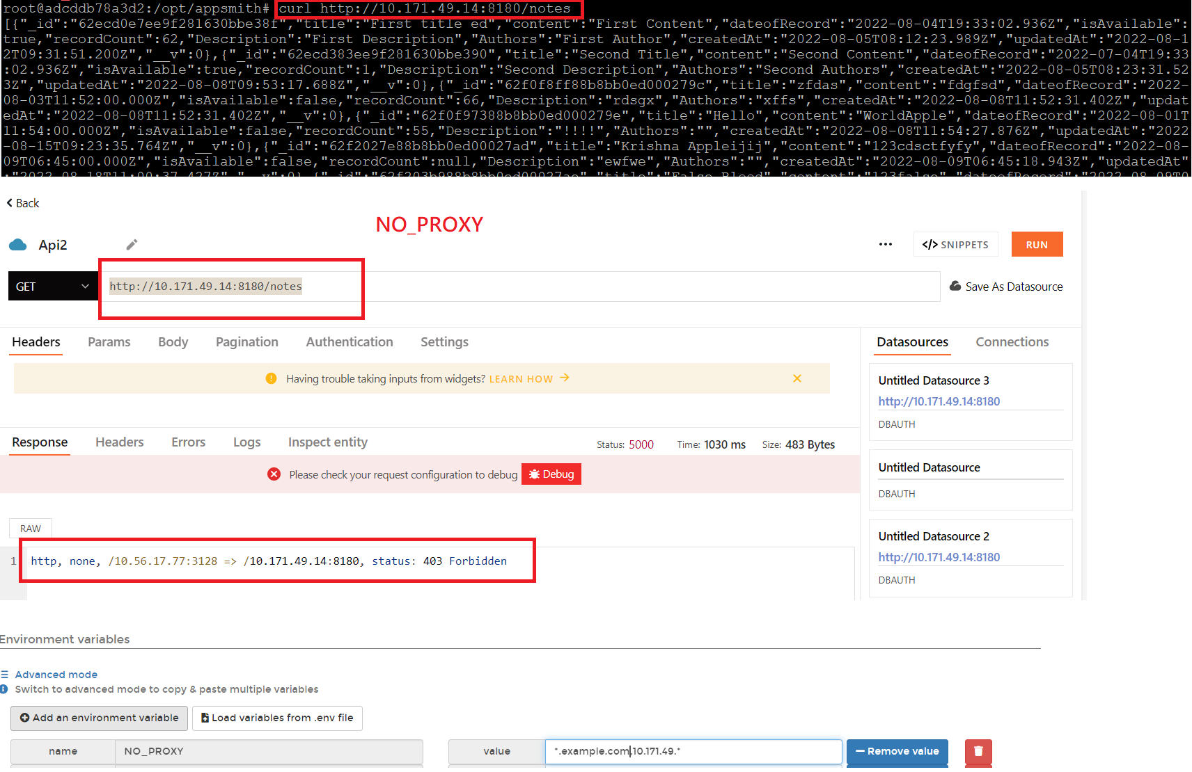
Task: Switch to the Connections tab
Action: [x=1012, y=341]
